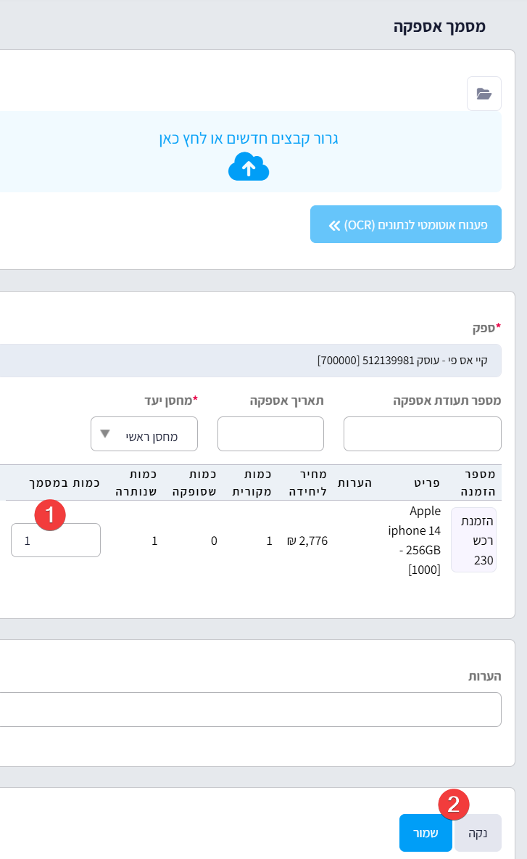Click the 'כמות במסמך' quantity input
The image size is (527, 859).
click(56, 541)
